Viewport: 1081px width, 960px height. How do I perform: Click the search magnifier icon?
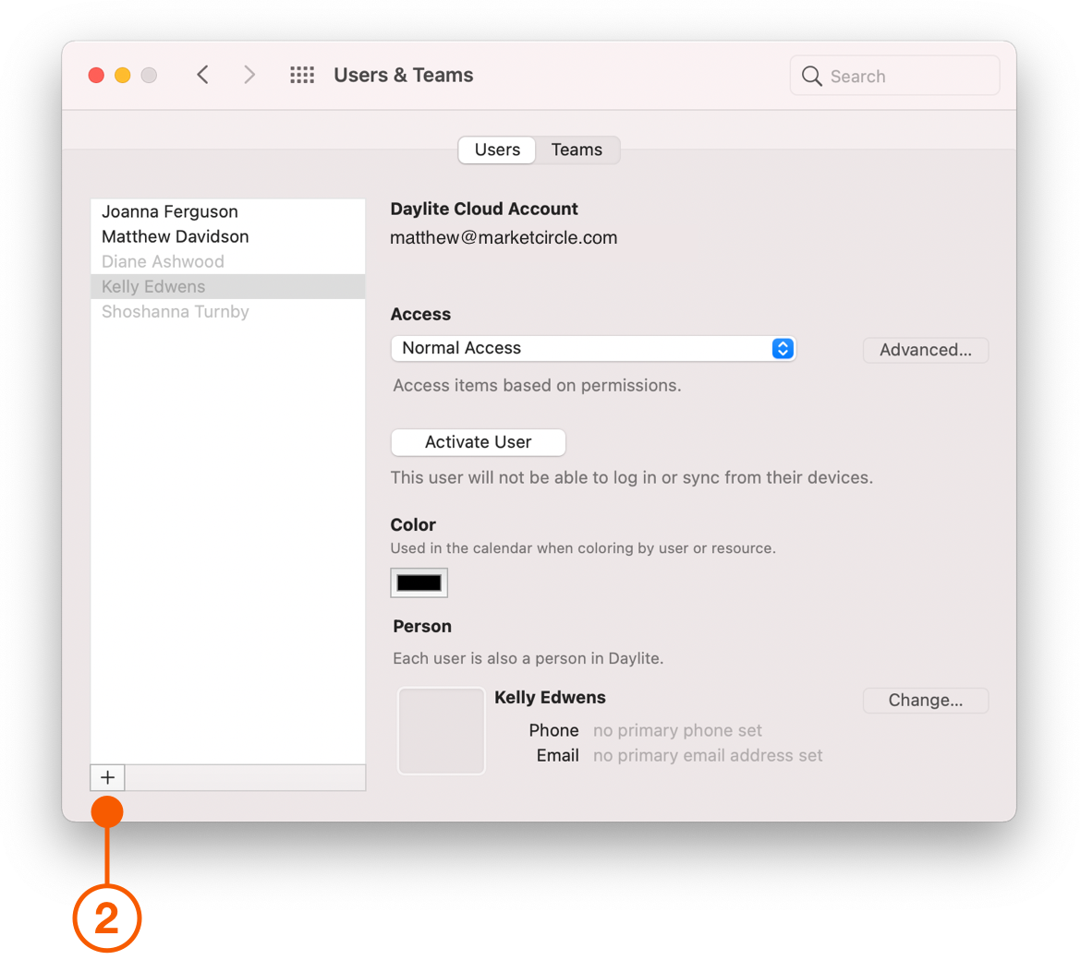811,77
